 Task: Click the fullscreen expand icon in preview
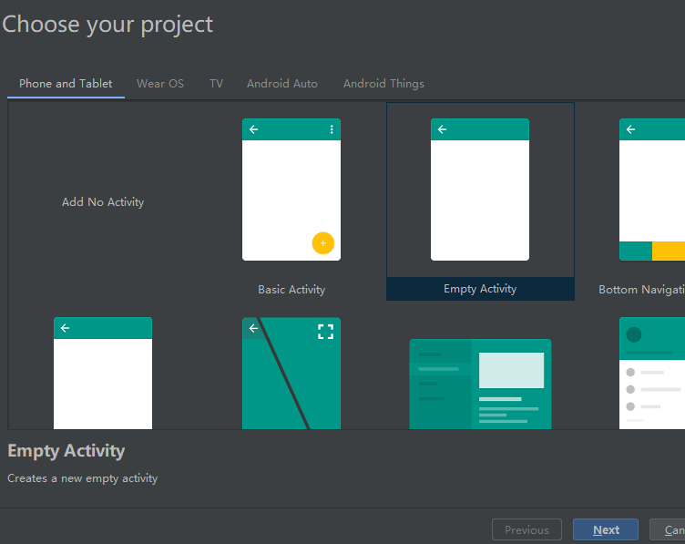pos(325,332)
